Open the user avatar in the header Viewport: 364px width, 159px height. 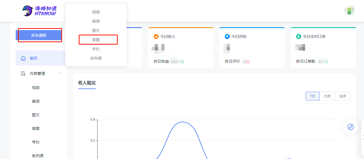[349, 10]
